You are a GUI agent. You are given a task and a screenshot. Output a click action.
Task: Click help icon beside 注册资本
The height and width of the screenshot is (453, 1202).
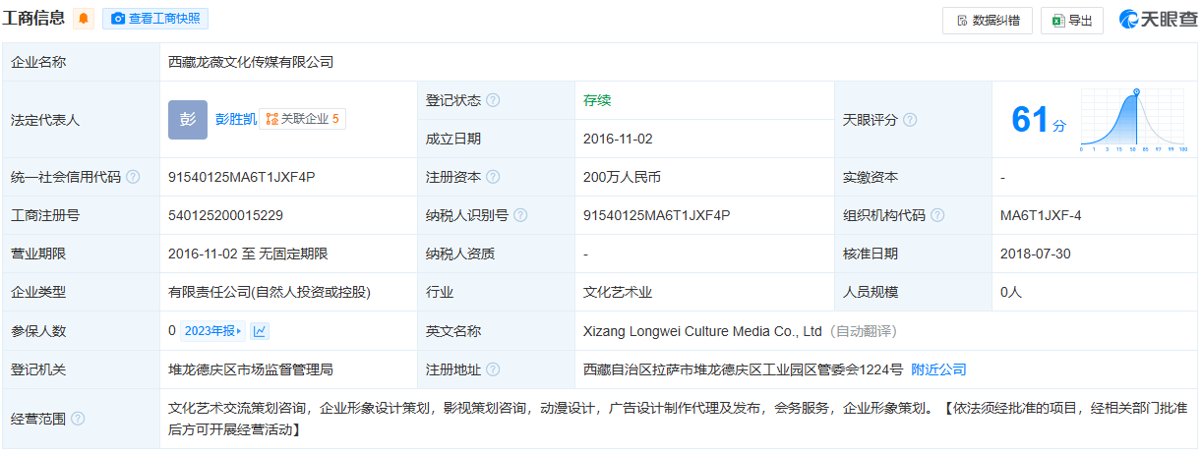pyautogui.click(x=493, y=178)
